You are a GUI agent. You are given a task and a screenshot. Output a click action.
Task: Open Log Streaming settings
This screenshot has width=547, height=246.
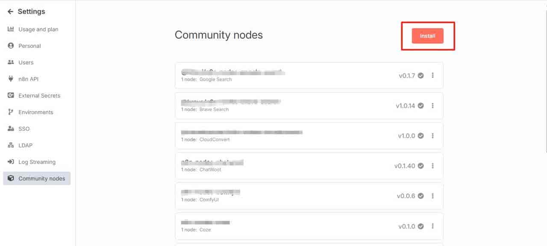pyautogui.click(x=37, y=162)
